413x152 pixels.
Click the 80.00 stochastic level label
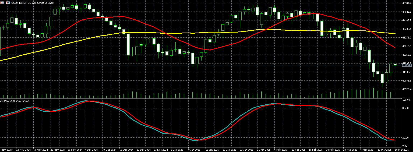click(406, 108)
